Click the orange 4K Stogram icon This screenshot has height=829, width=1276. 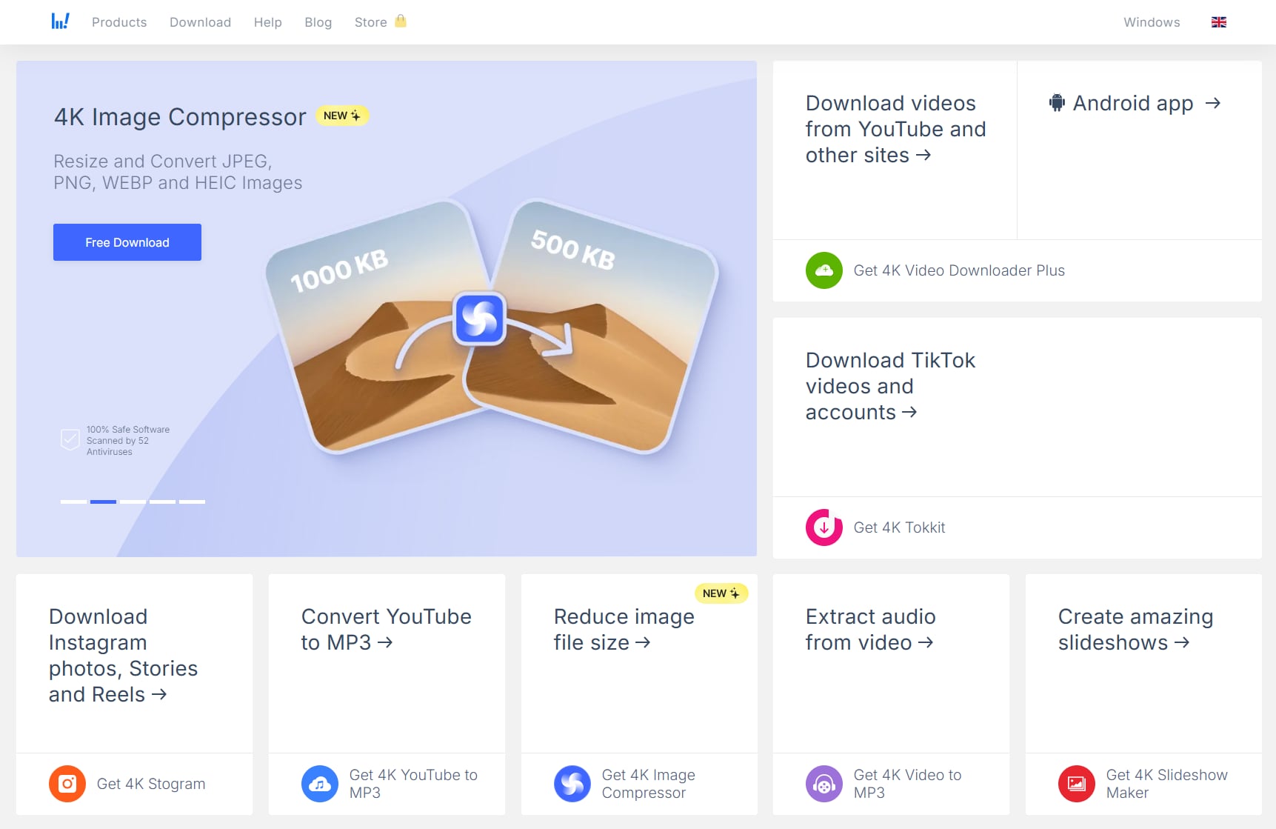pyautogui.click(x=67, y=784)
